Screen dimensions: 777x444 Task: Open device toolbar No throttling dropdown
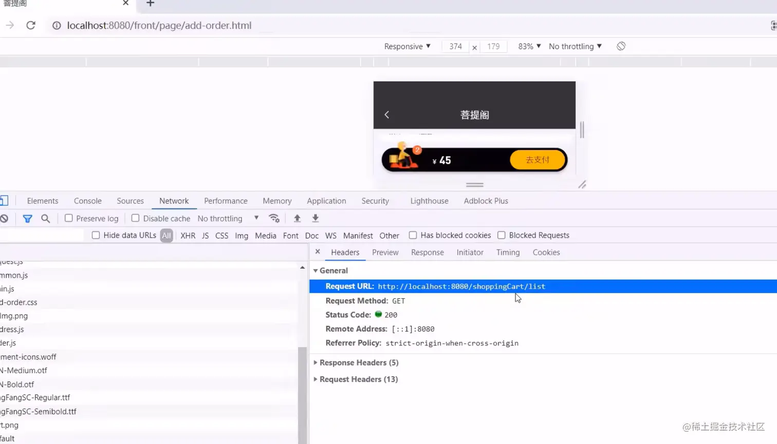point(575,46)
